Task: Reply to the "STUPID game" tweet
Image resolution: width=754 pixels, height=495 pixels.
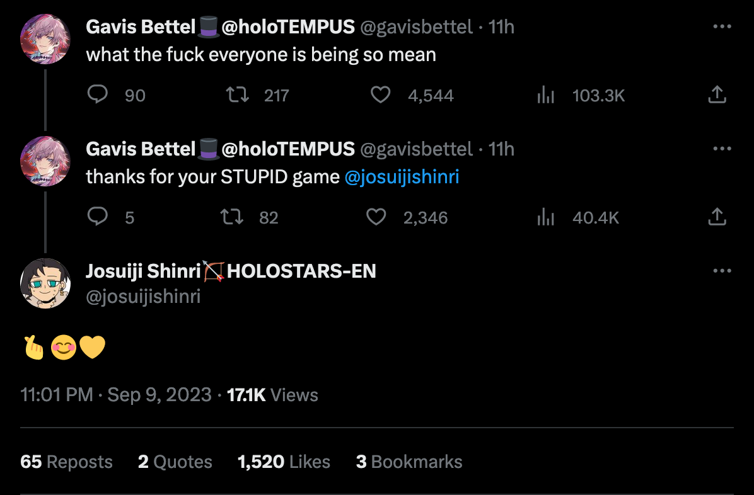Action: 98,217
